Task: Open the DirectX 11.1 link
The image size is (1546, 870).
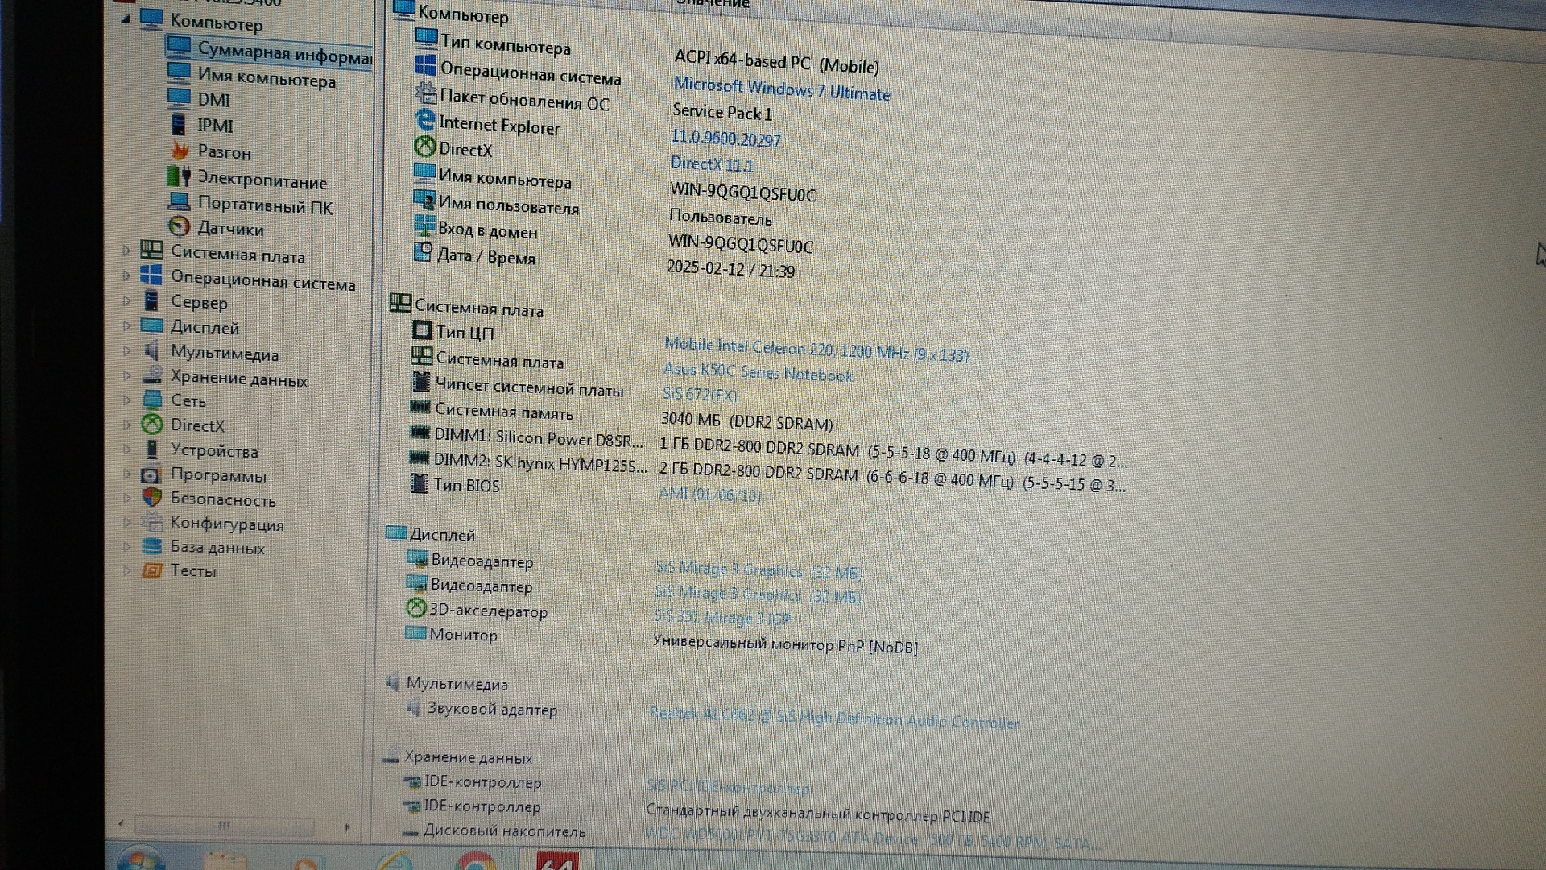Action: 712,164
